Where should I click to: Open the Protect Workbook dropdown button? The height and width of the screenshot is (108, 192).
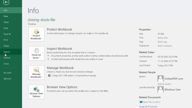36,34
